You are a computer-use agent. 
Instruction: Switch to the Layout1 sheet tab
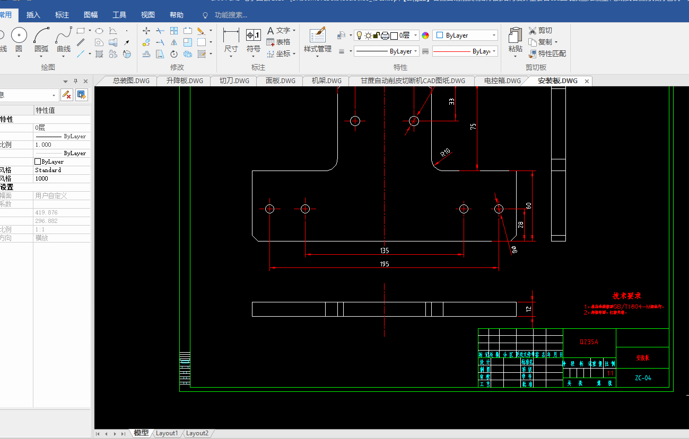tap(167, 433)
